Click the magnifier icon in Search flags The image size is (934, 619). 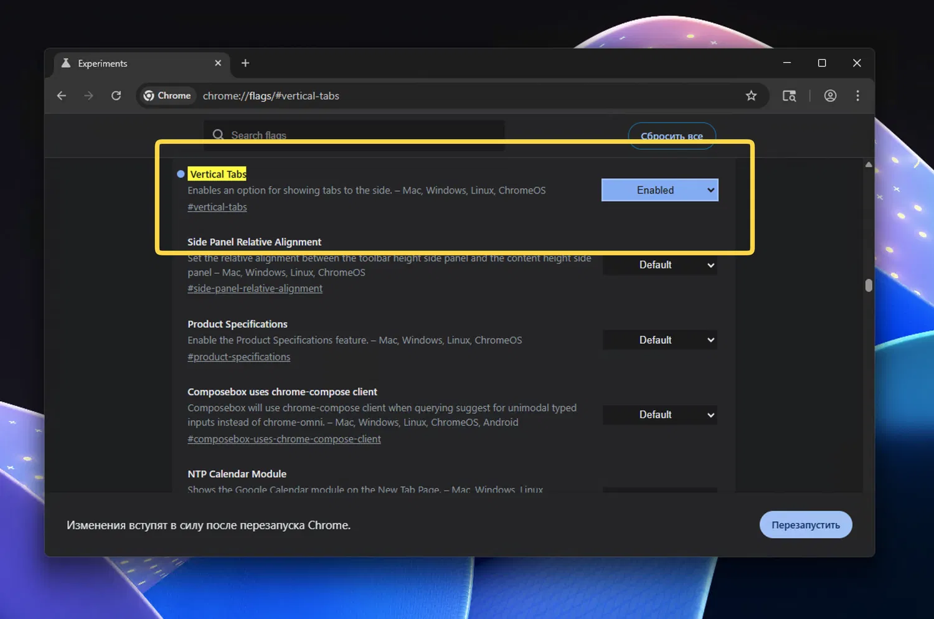tap(218, 135)
